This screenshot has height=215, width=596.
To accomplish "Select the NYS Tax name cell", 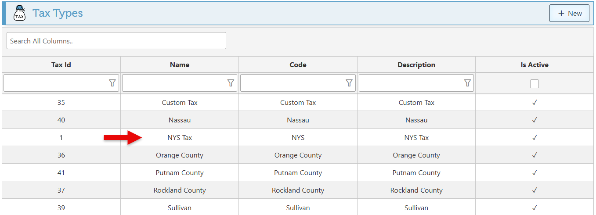I will pyautogui.click(x=180, y=138).
